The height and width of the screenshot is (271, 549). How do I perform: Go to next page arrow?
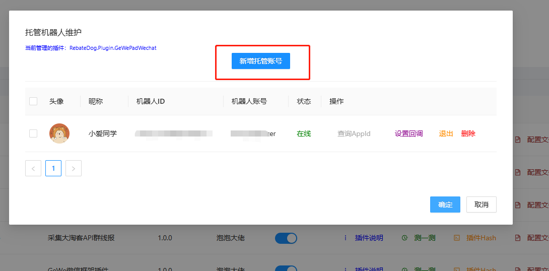[74, 168]
